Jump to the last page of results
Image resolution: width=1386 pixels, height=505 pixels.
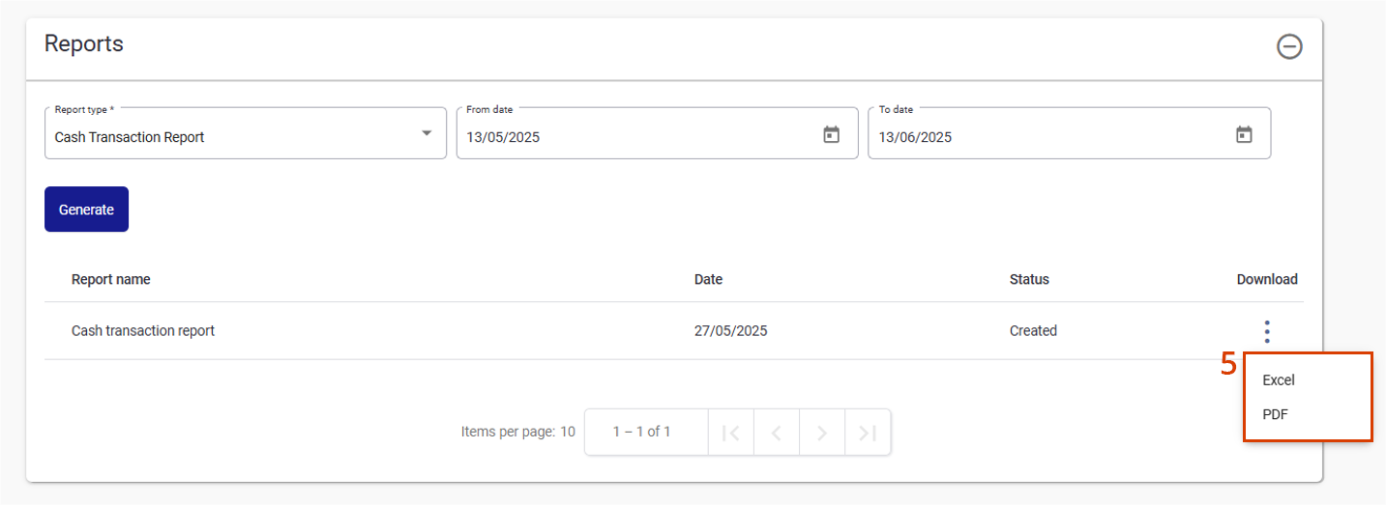click(868, 433)
